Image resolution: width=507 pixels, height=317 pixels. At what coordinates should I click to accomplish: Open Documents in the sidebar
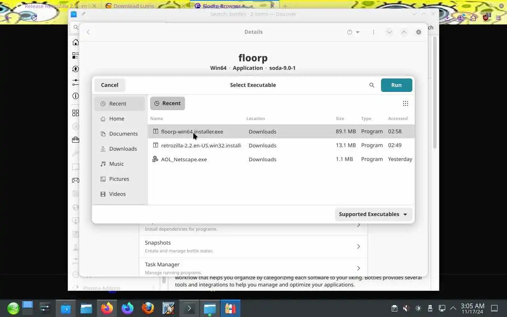[120, 134]
